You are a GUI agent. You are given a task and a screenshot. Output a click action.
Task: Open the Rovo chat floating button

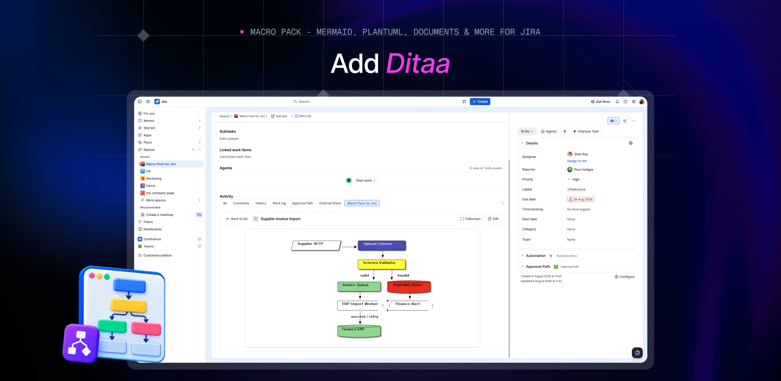tap(637, 353)
